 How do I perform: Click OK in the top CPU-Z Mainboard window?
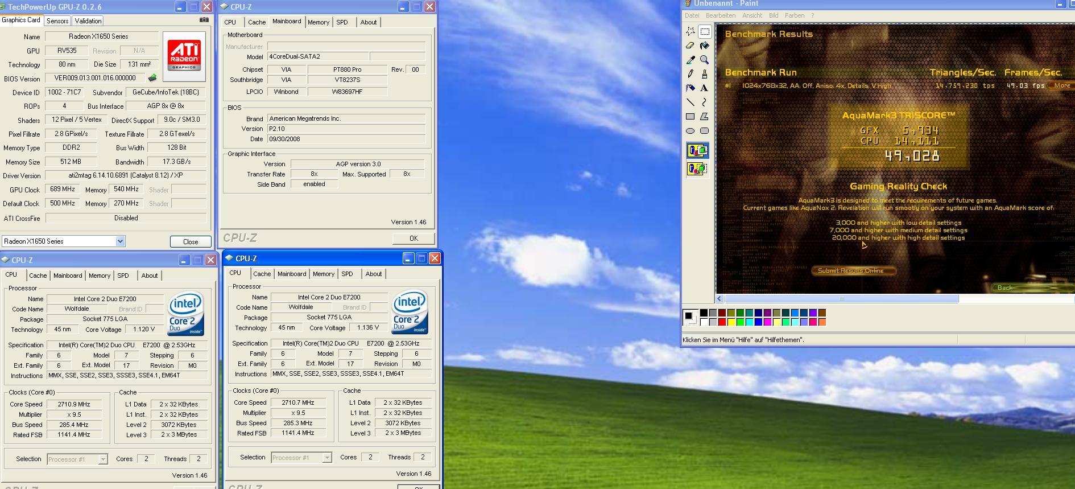[414, 238]
